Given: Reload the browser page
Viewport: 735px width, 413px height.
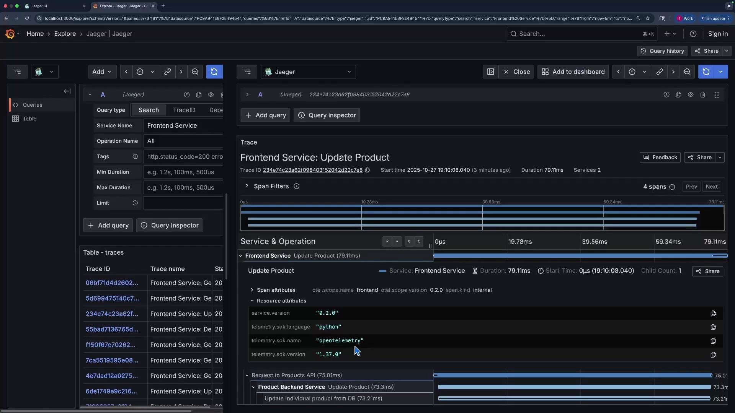Looking at the screenshot, I should [x=27, y=18].
